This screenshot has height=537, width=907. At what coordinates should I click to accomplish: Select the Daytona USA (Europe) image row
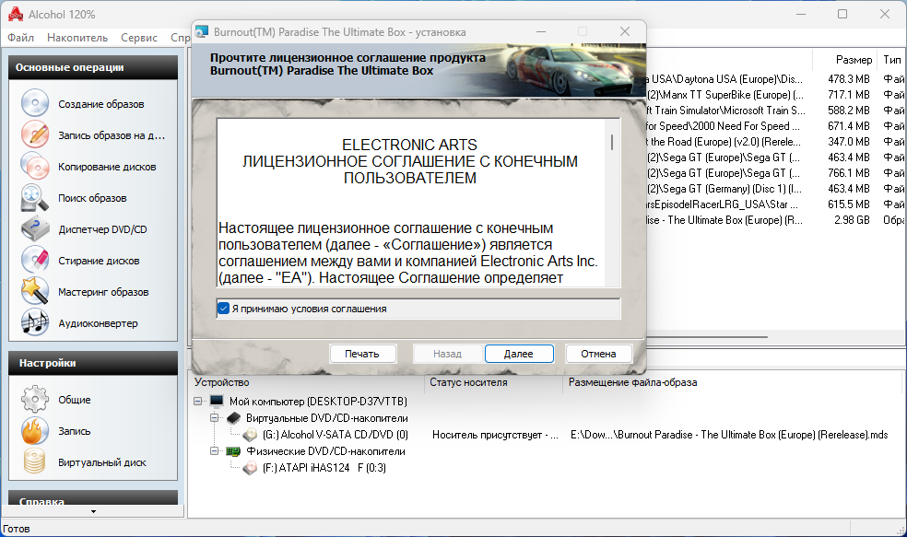[775, 79]
